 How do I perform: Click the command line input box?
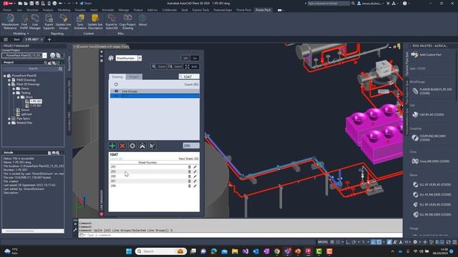[x=240, y=235]
